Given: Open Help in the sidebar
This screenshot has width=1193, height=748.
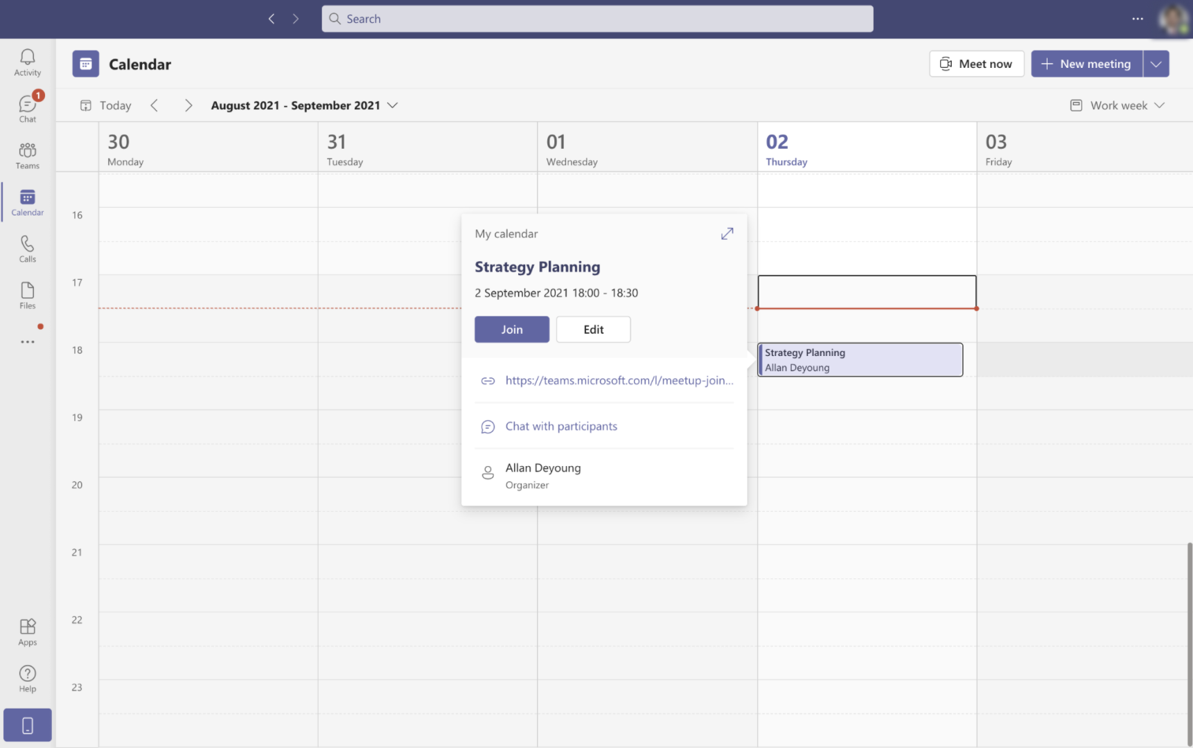Looking at the screenshot, I should pos(28,678).
